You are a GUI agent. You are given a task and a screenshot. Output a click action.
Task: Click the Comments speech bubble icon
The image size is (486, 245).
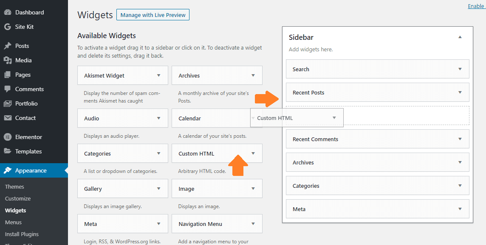8,89
